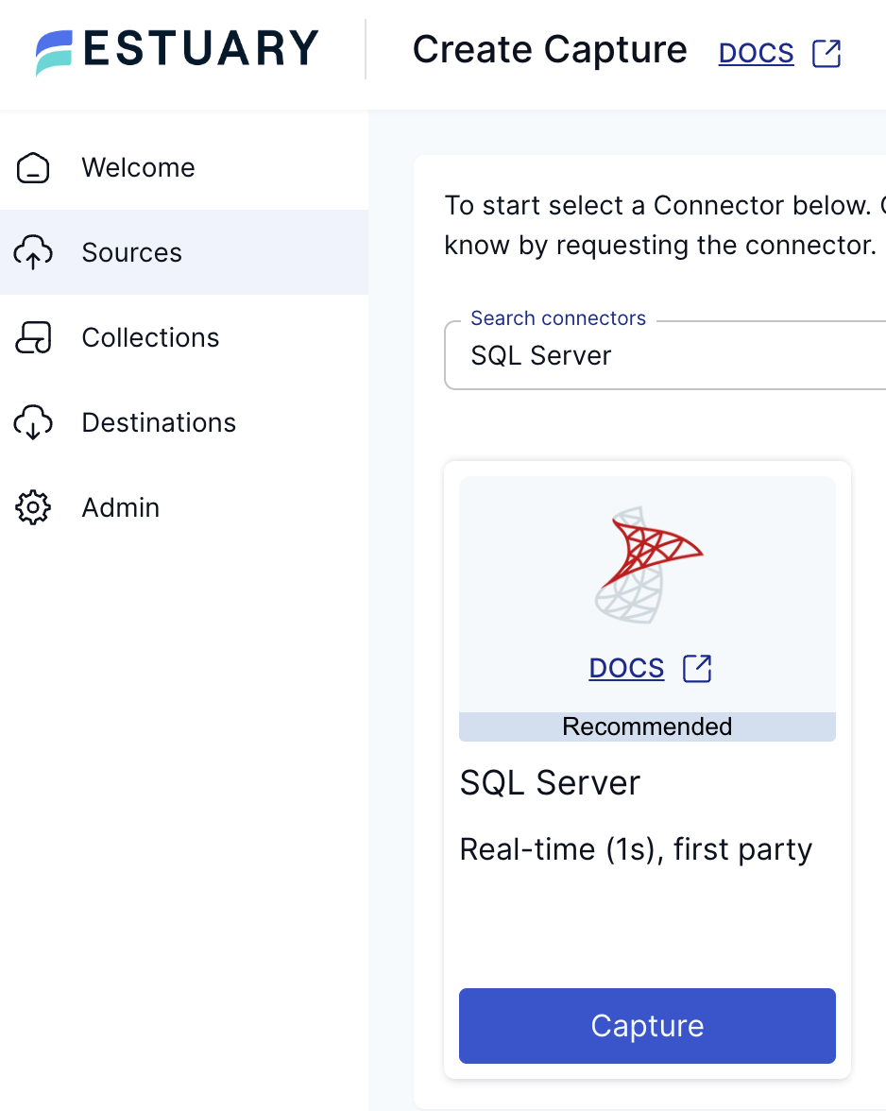This screenshot has height=1111, width=886.
Task: Click the external-link icon next to header DOCS
Action: pos(826,54)
